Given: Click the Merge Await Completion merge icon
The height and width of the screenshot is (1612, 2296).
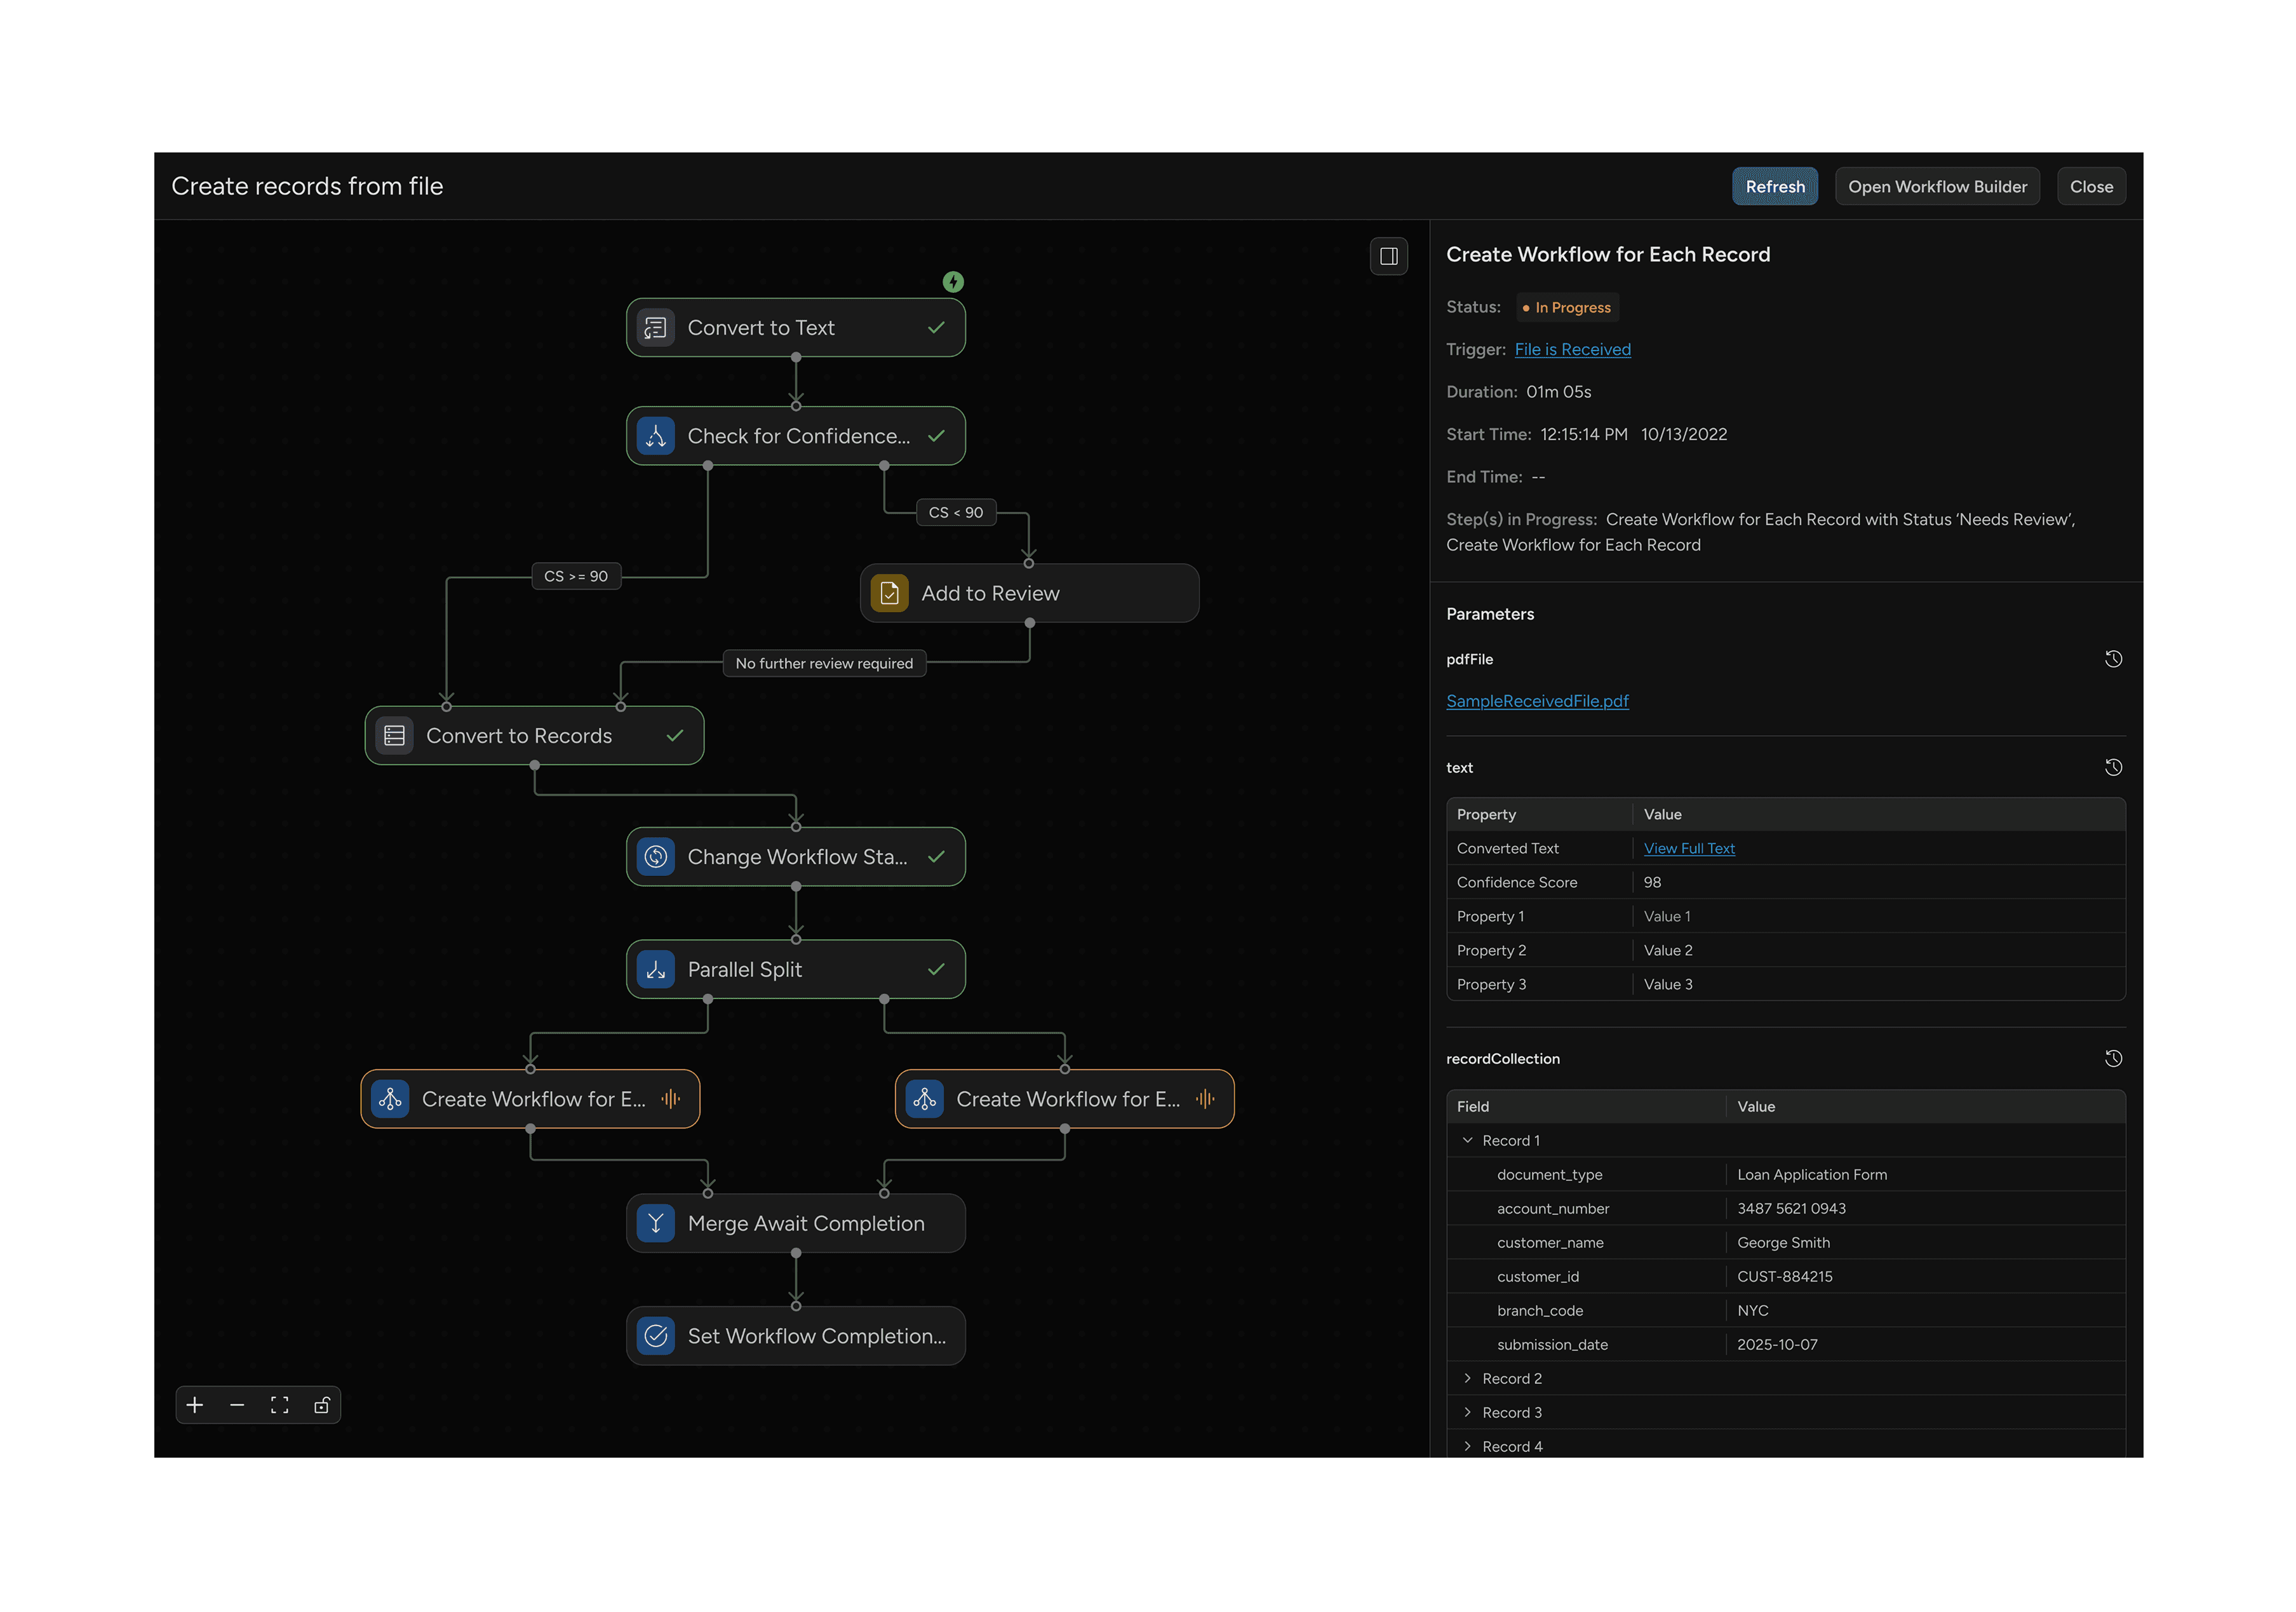Looking at the screenshot, I should (656, 1222).
